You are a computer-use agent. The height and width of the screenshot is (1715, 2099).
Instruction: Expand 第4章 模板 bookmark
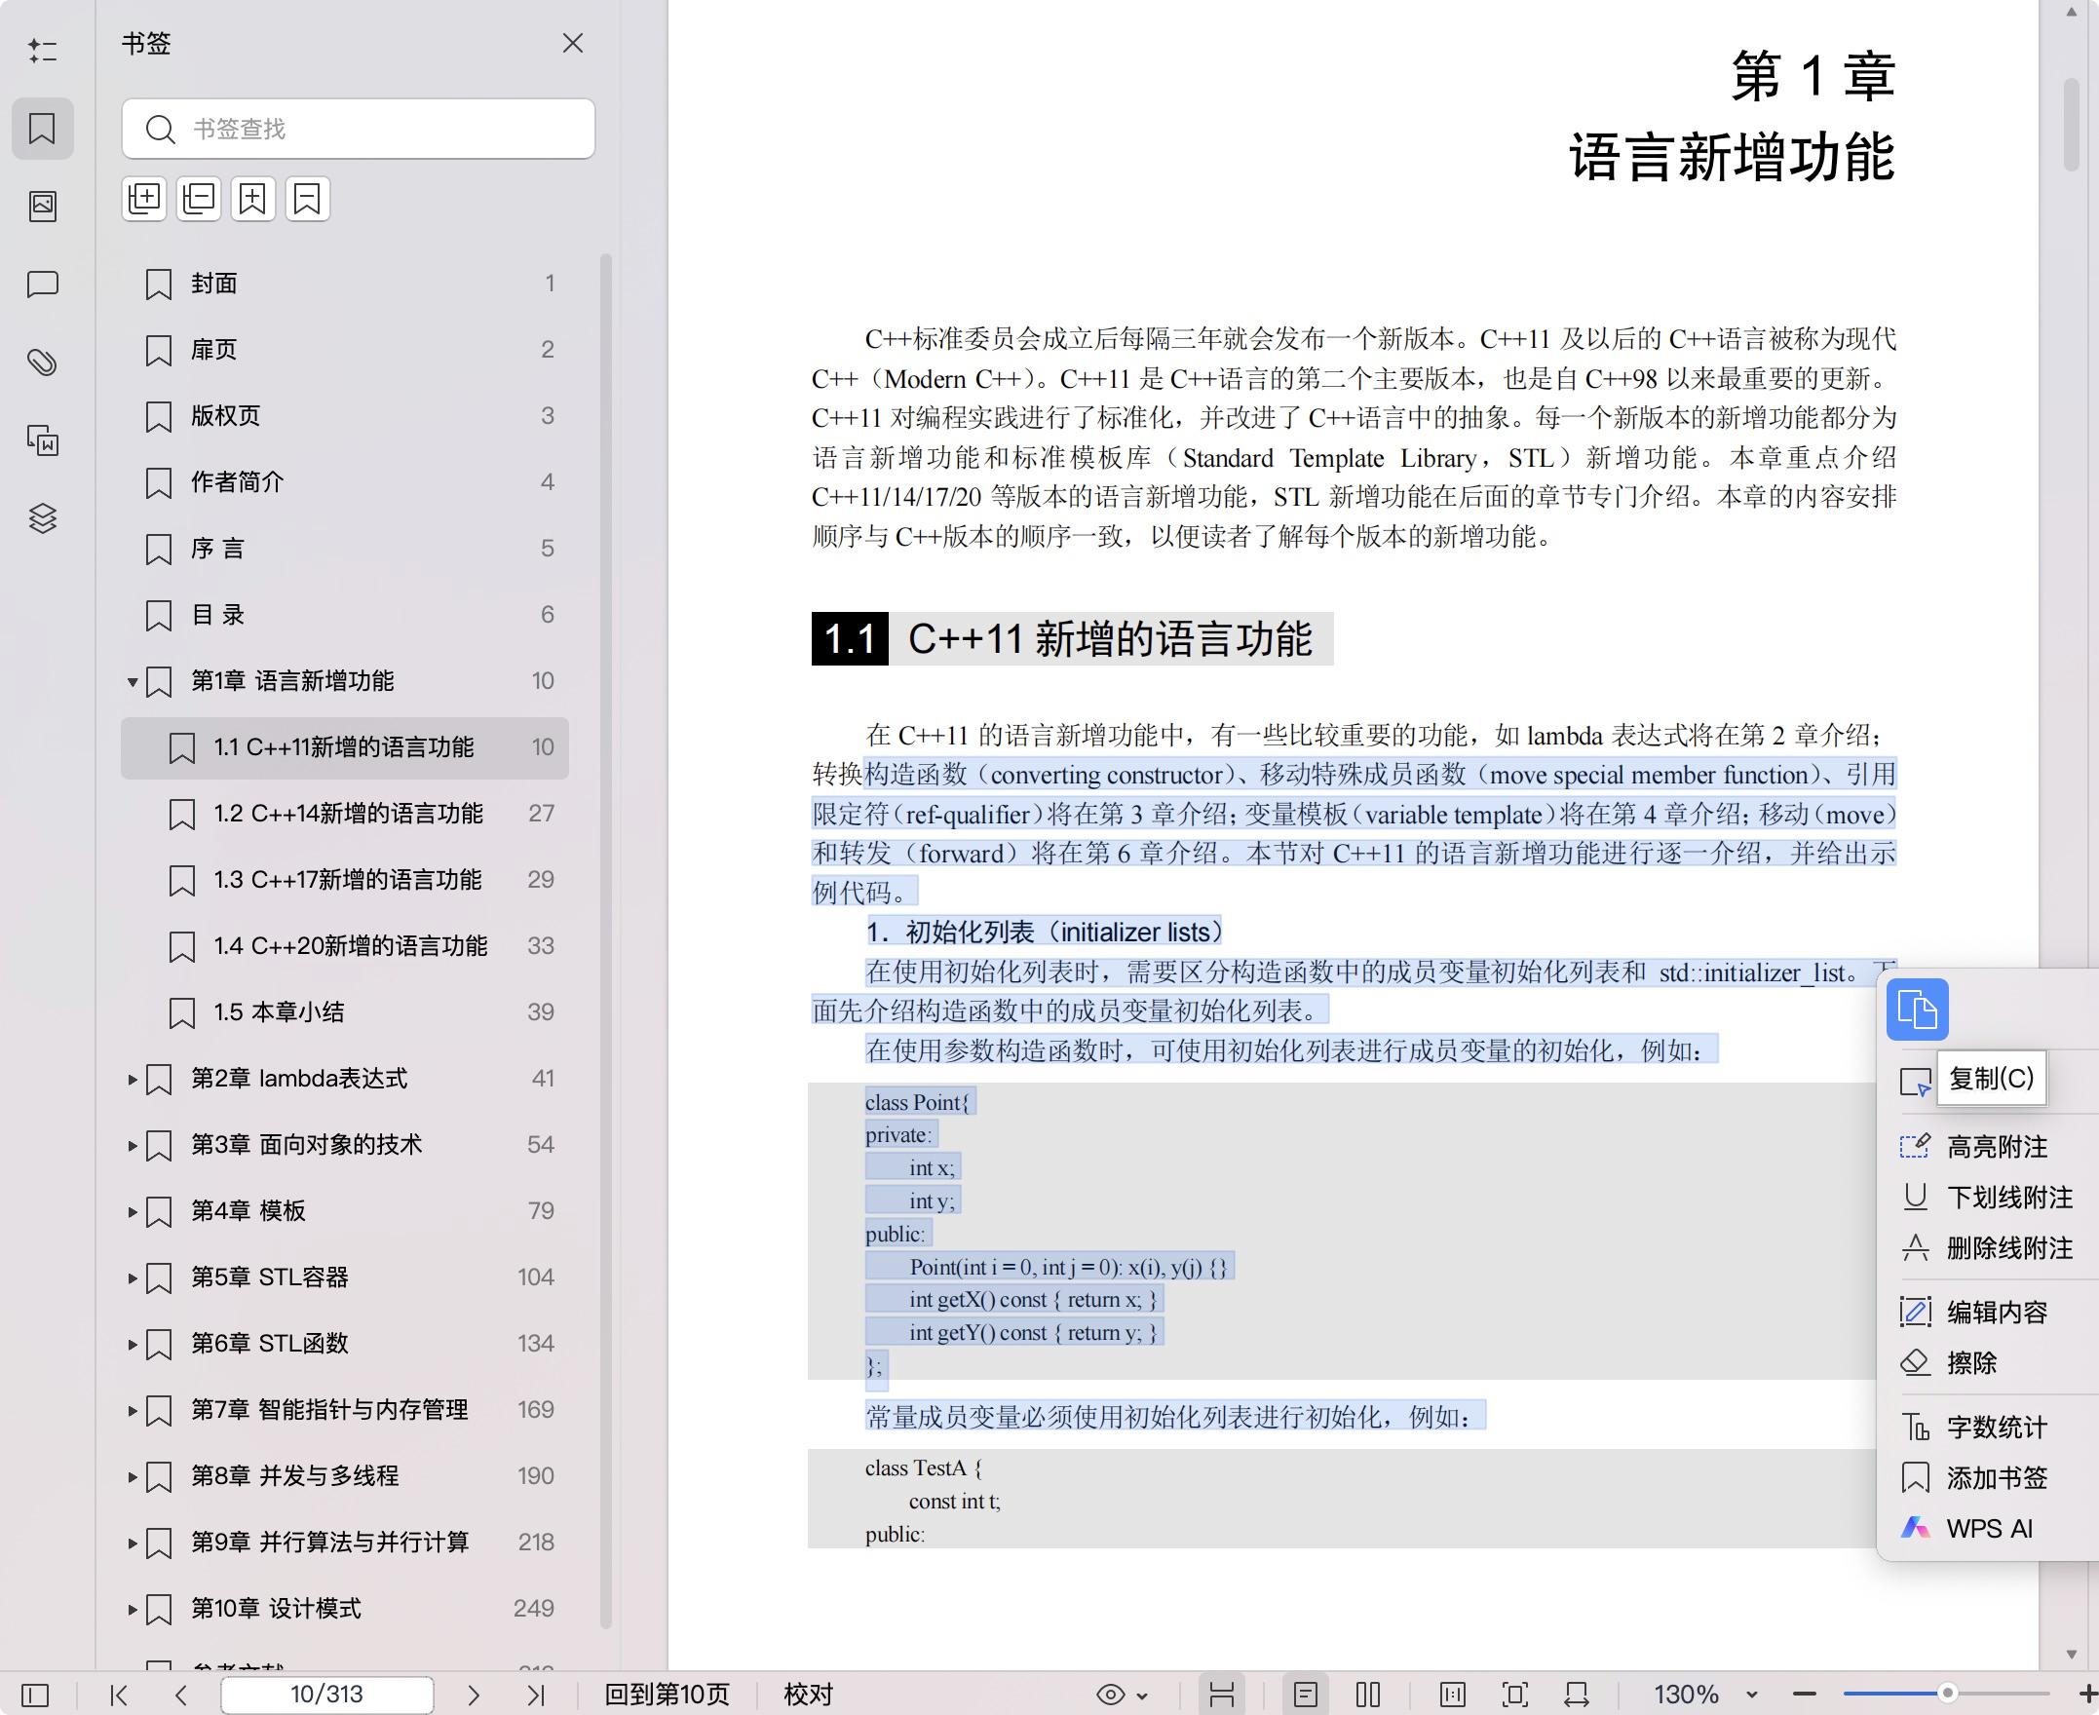[x=132, y=1212]
